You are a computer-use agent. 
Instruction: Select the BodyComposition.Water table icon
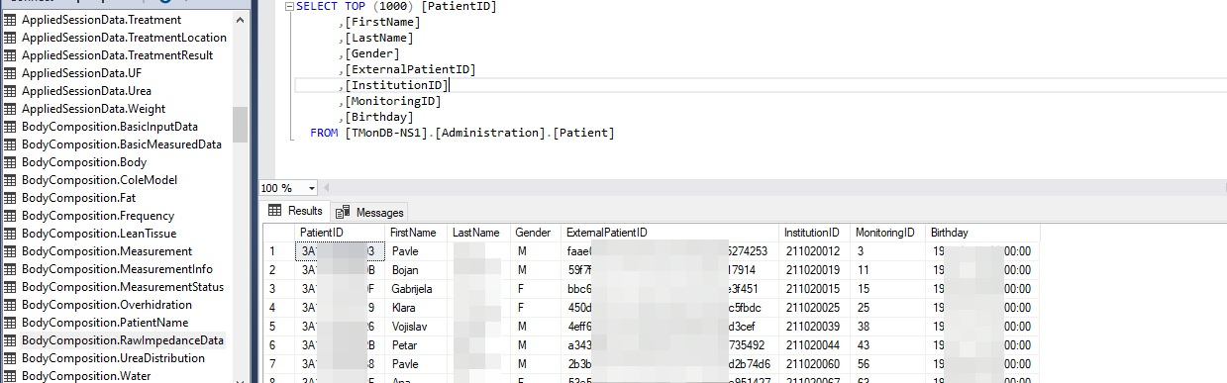pyautogui.click(x=11, y=376)
